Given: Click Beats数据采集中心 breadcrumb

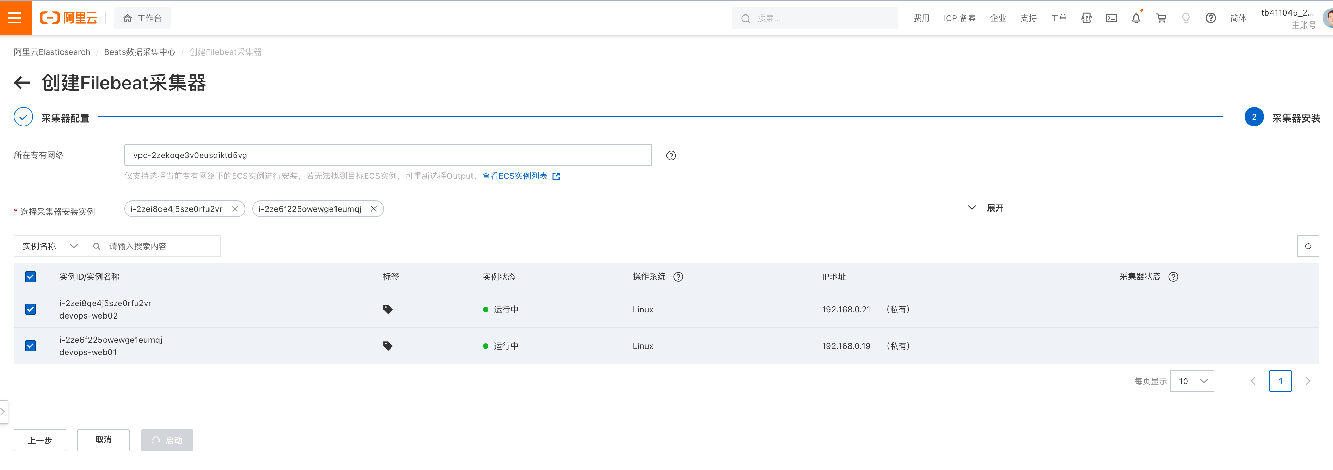Looking at the screenshot, I should pos(139,52).
